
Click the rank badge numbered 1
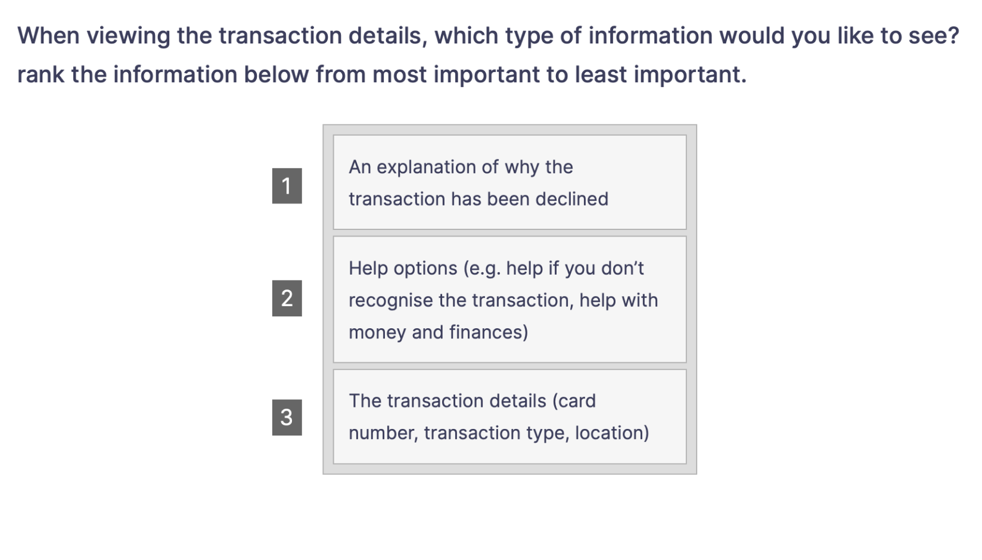[x=288, y=186]
